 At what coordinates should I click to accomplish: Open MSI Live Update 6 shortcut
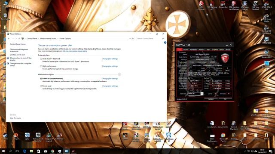click(256, 6)
